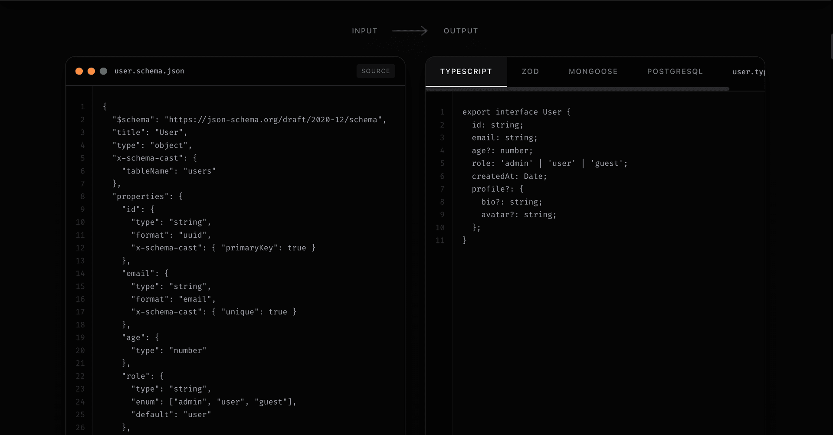
Task: Click the "format": "uuid" line
Action: [171, 235]
